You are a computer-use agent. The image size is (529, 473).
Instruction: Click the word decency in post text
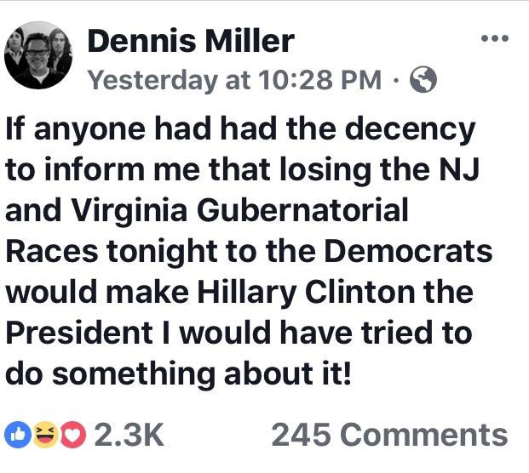410,130
